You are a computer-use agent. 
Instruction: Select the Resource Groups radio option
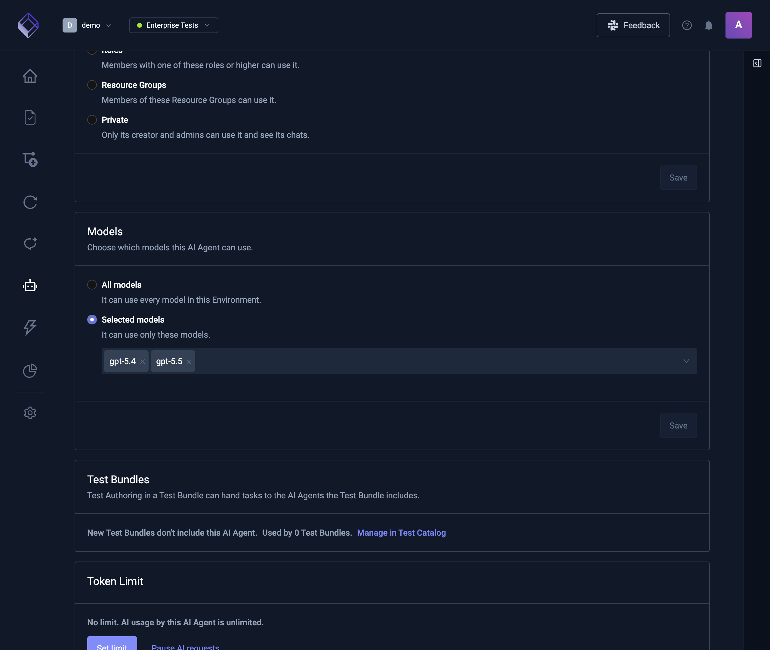pos(92,85)
